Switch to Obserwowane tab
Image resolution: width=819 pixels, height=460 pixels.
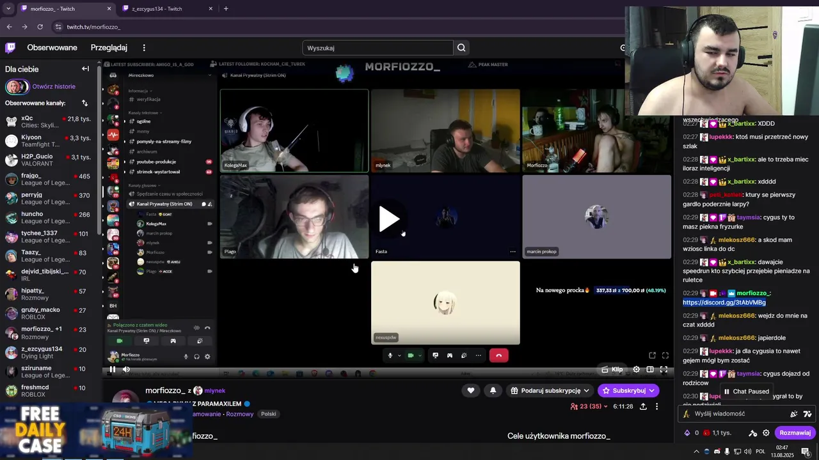(52, 48)
